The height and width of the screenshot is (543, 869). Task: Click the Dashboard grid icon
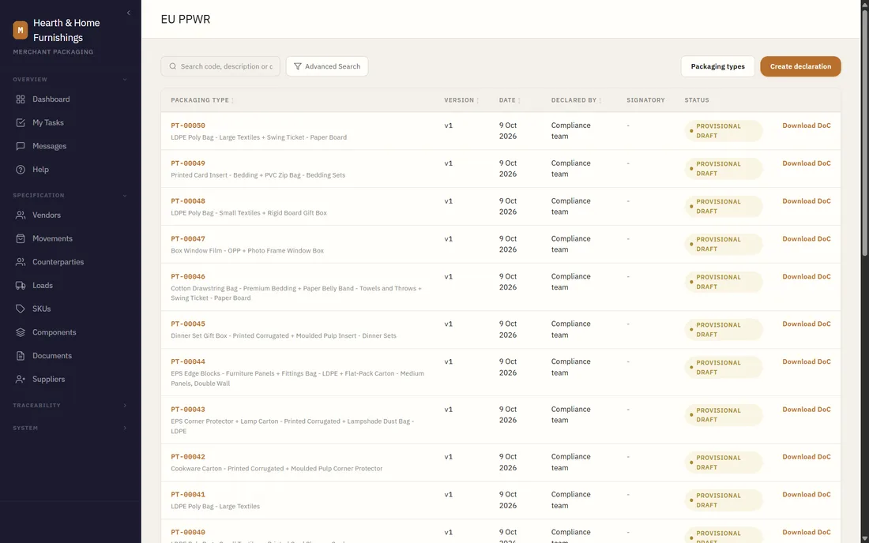tap(21, 99)
